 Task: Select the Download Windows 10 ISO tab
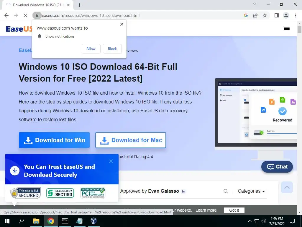point(37,5)
